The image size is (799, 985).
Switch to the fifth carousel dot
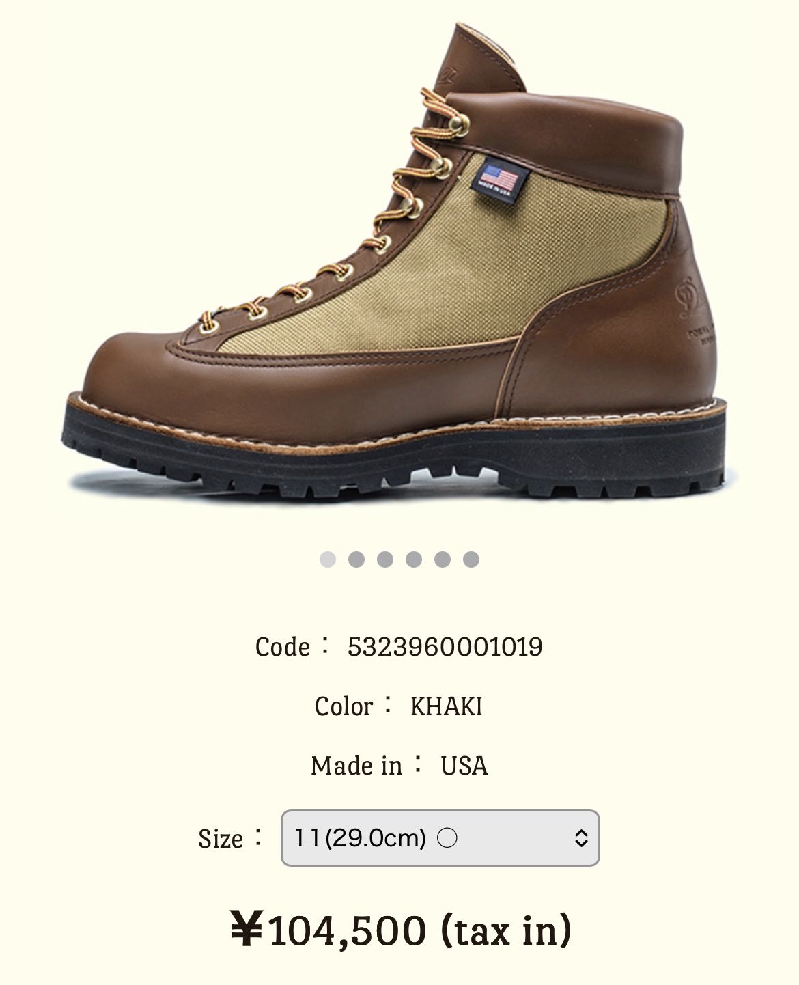[x=443, y=559]
